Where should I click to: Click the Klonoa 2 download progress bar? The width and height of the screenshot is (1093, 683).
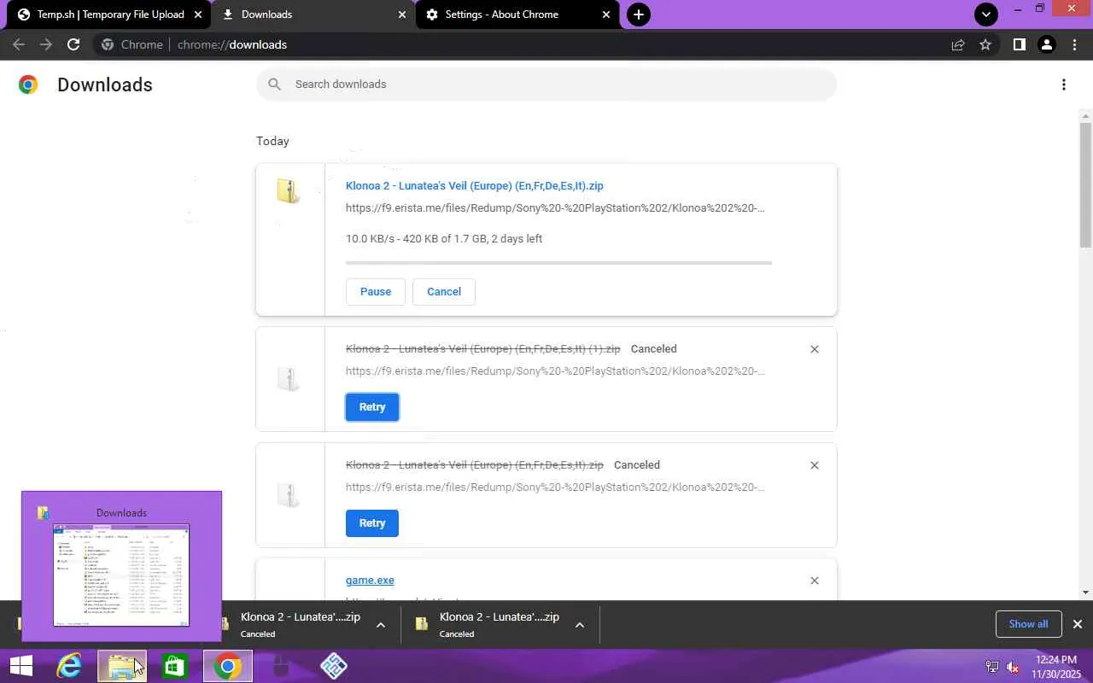pyautogui.click(x=558, y=263)
